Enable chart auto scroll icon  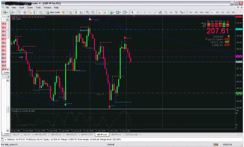click(x=100, y=12)
